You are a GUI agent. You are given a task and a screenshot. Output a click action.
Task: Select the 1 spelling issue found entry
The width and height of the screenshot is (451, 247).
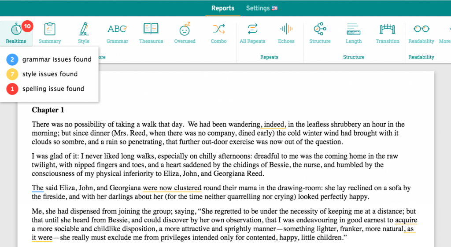click(45, 88)
